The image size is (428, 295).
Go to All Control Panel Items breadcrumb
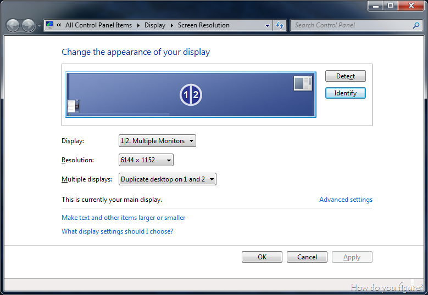coord(98,25)
